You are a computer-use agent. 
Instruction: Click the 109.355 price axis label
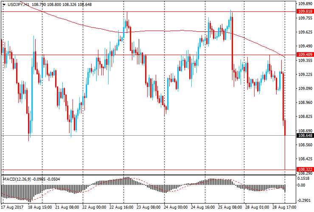point(305,61)
